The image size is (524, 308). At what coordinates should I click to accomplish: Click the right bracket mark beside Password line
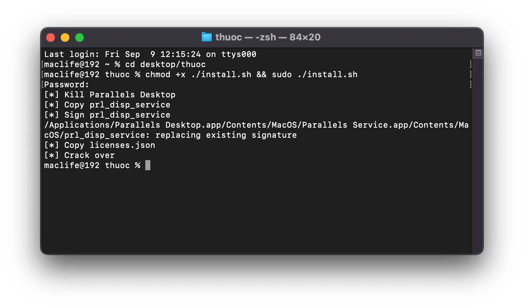point(470,85)
